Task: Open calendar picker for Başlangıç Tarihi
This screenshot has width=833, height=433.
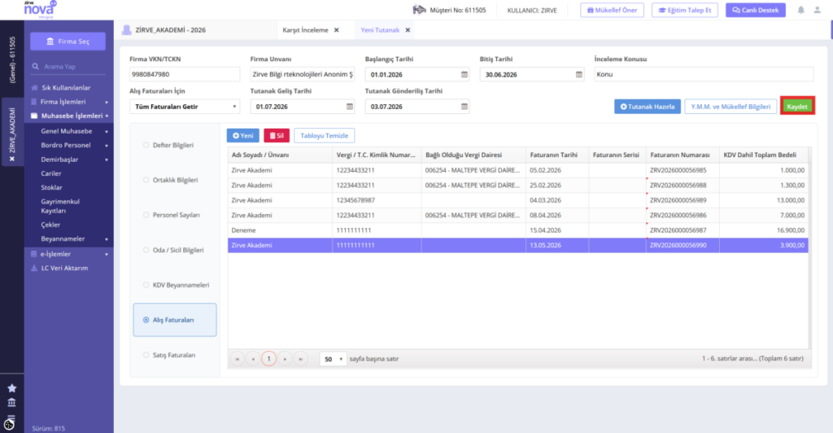Action: [x=464, y=75]
